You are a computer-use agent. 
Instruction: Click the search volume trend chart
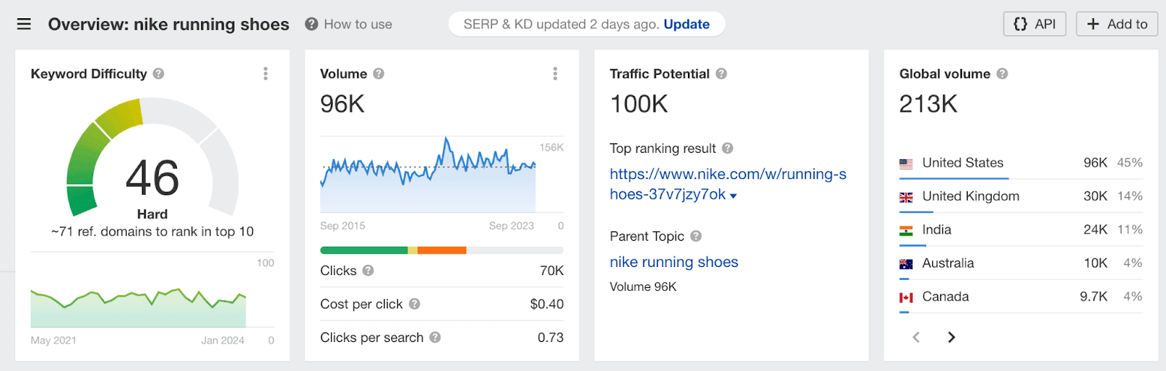click(429, 175)
